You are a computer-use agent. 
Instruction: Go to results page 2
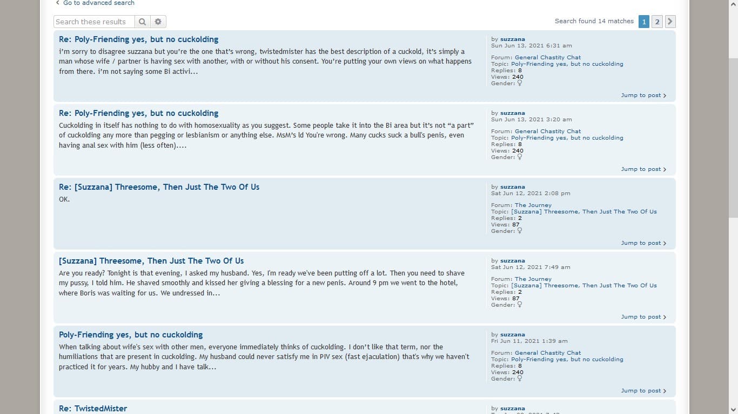tap(656, 22)
